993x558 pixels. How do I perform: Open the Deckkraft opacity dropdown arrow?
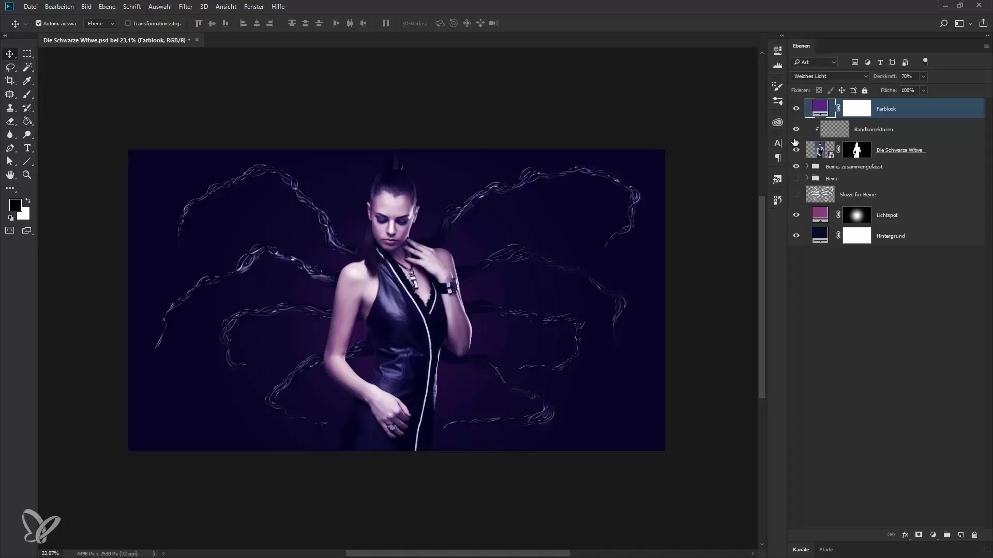tap(923, 76)
